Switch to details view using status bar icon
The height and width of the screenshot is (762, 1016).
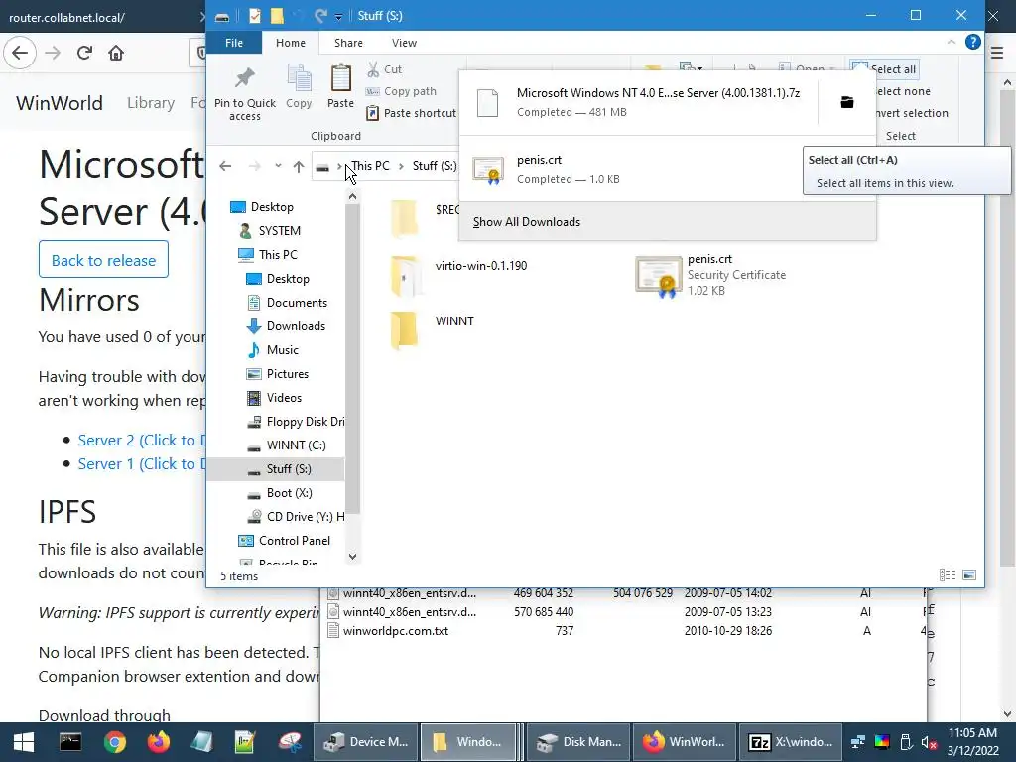click(948, 575)
